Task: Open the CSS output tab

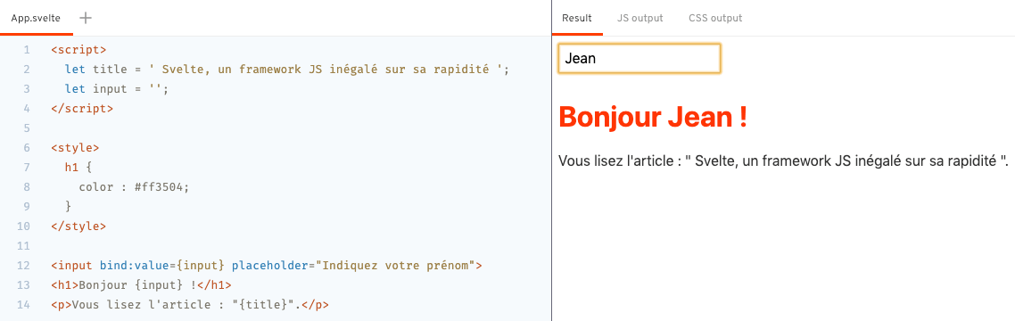Action: [x=715, y=18]
